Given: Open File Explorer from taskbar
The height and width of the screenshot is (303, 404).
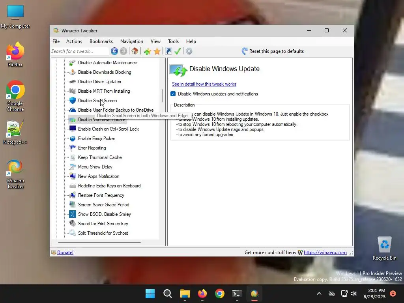Looking at the screenshot, I should (x=185, y=294).
